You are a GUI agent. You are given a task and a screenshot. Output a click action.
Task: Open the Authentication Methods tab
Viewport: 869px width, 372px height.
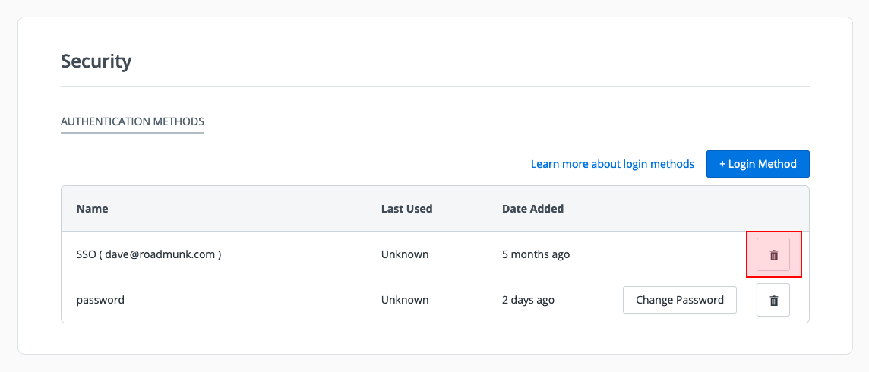132,121
